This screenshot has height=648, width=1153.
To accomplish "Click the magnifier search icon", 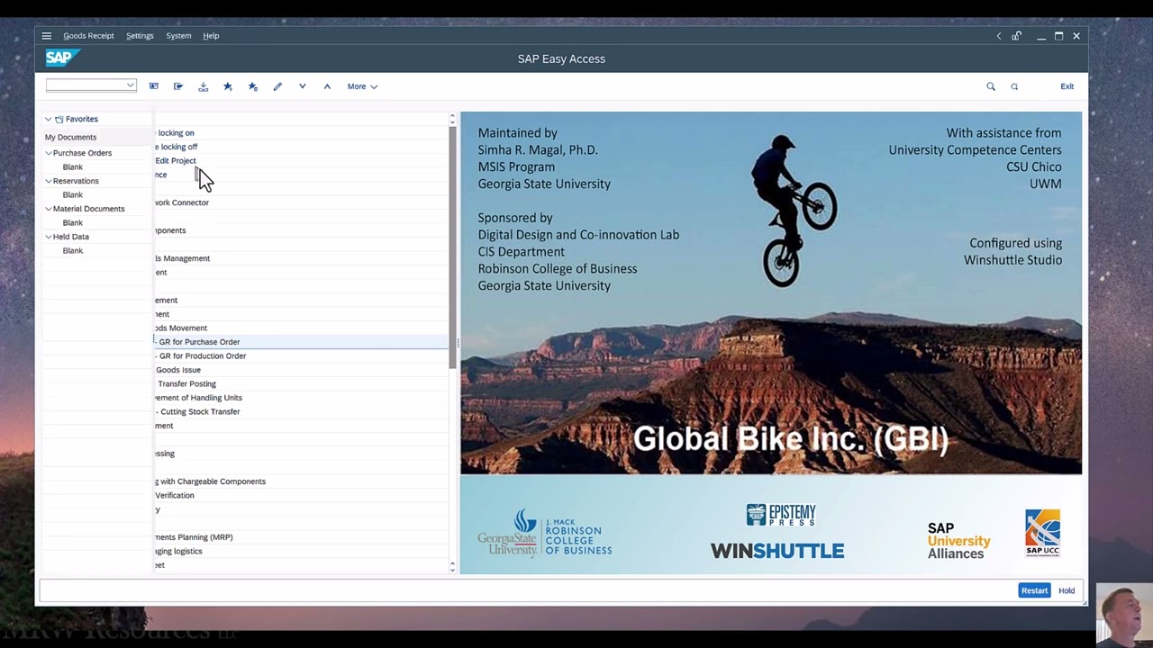I will (x=991, y=86).
